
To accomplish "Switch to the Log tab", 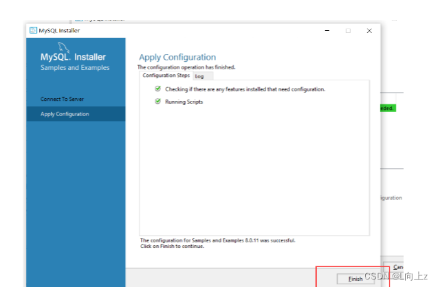I will [x=203, y=76].
